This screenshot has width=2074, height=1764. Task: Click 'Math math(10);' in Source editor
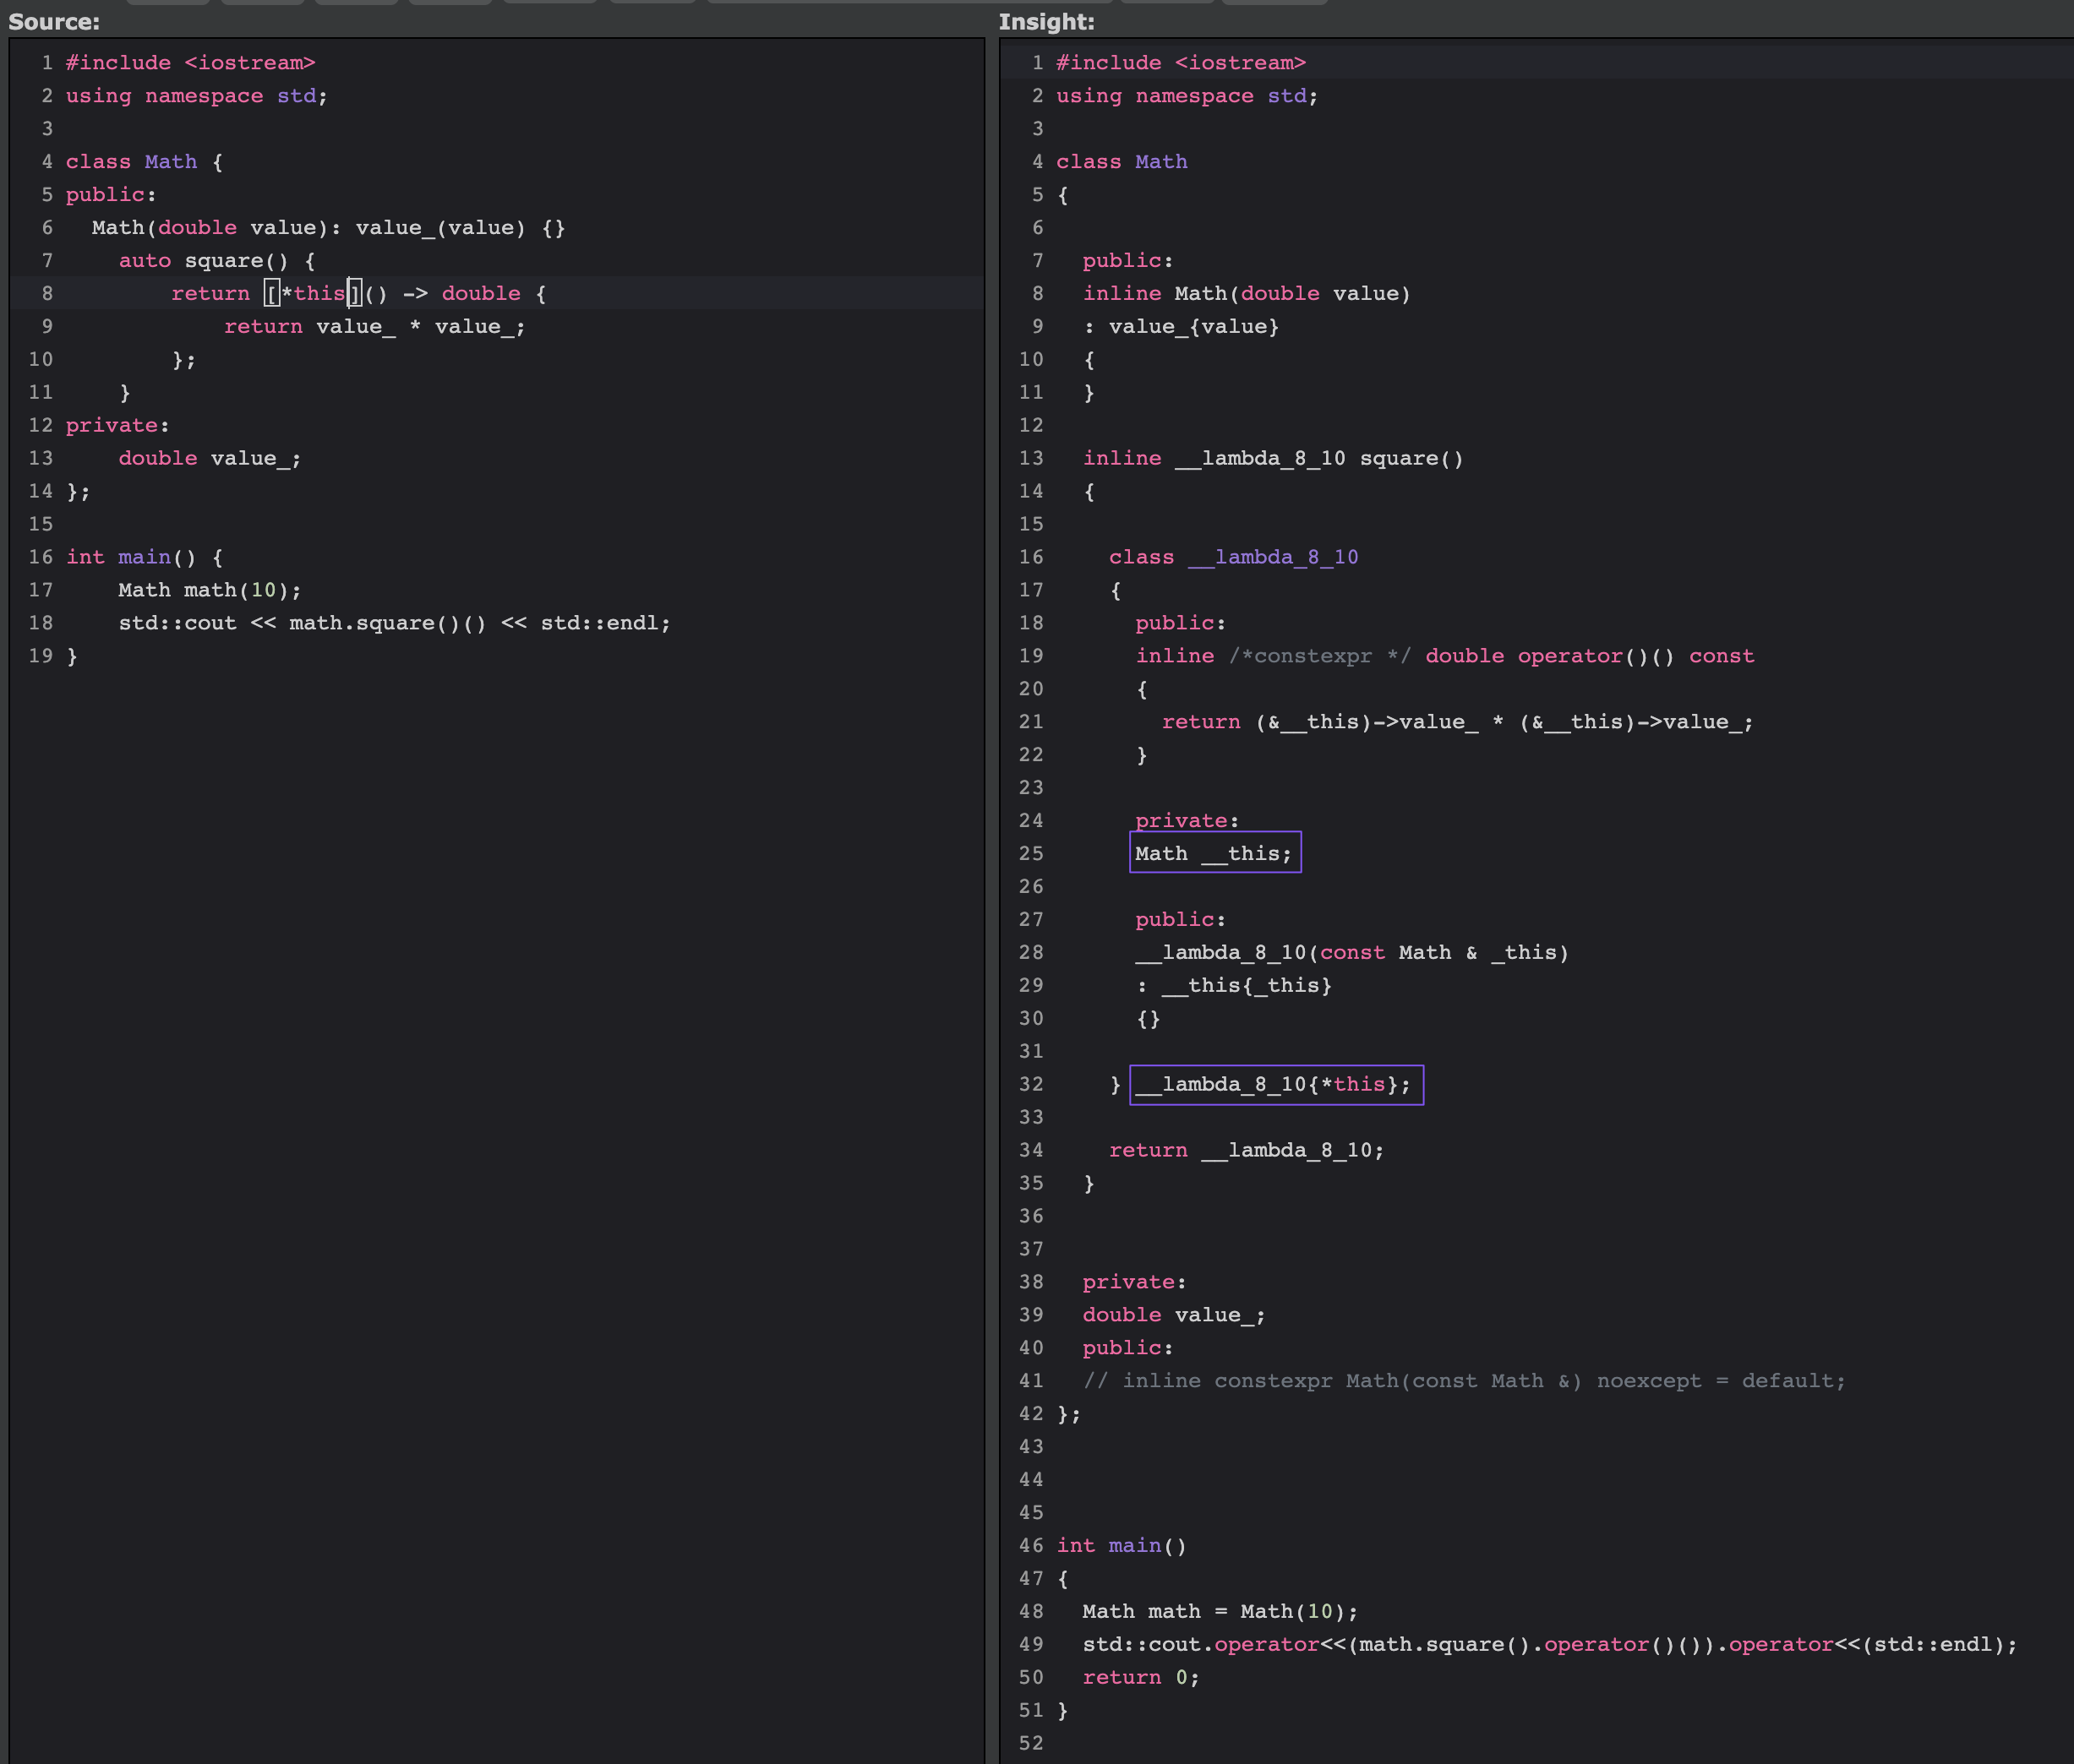pos(209,590)
